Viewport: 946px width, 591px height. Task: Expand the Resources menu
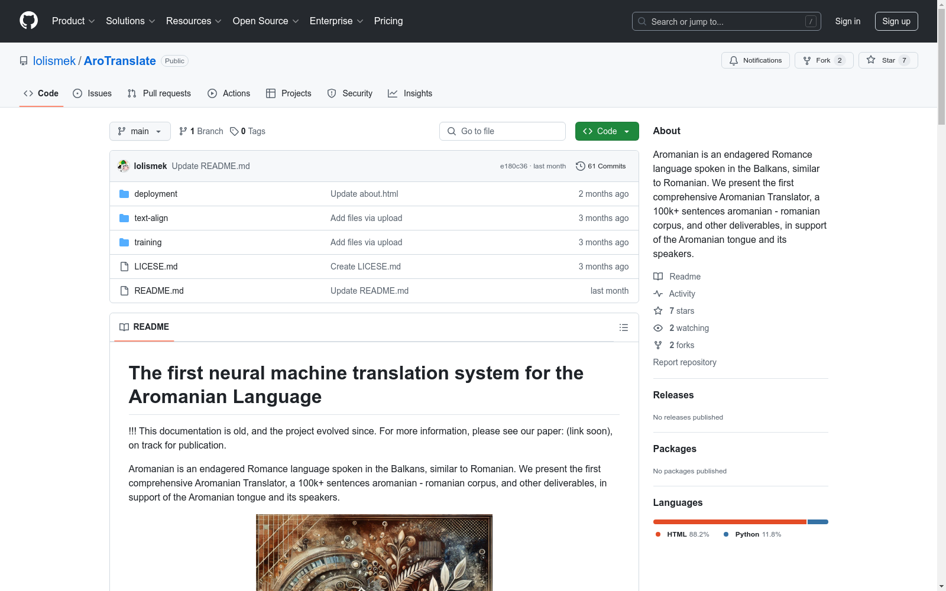tap(194, 21)
